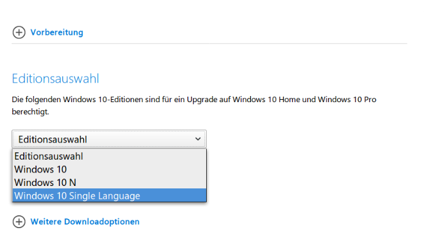The width and height of the screenshot is (424, 230).
Task: Click the circled plus beside Weitere Downloadoptionen
Action: [x=19, y=221]
